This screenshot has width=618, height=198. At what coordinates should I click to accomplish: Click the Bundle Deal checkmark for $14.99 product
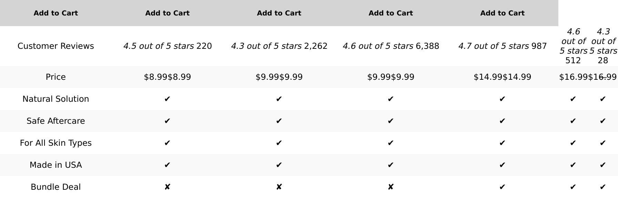point(502,187)
